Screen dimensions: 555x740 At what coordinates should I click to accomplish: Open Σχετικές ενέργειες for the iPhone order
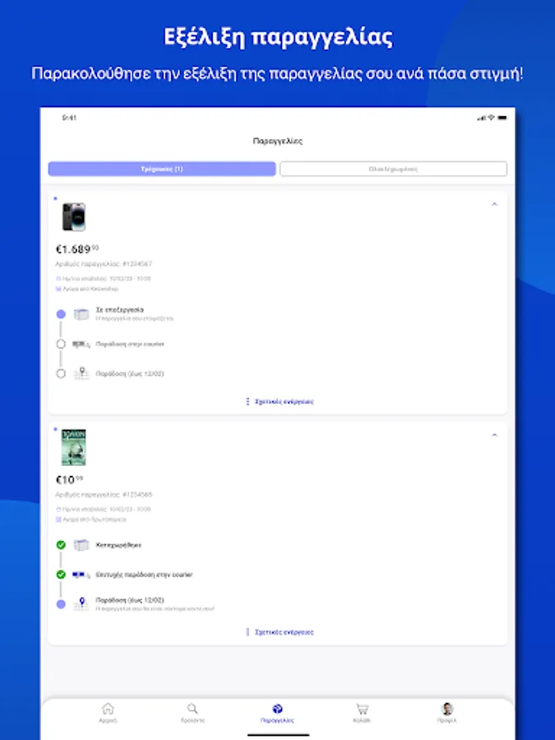coord(280,401)
